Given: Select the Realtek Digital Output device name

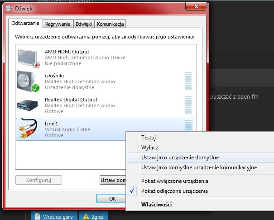Looking at the screenshot, I should click(71, 100).
